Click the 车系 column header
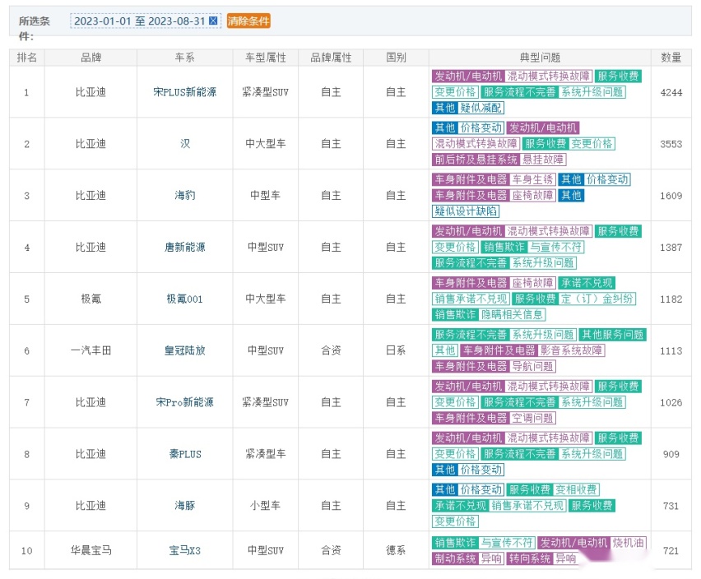Screen dimensions: 701x579 [x=184, y=58]
